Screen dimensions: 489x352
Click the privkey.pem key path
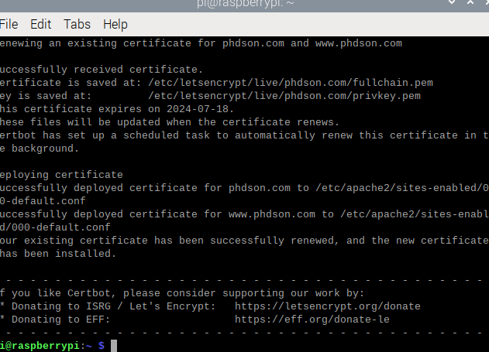click(284, 96)
